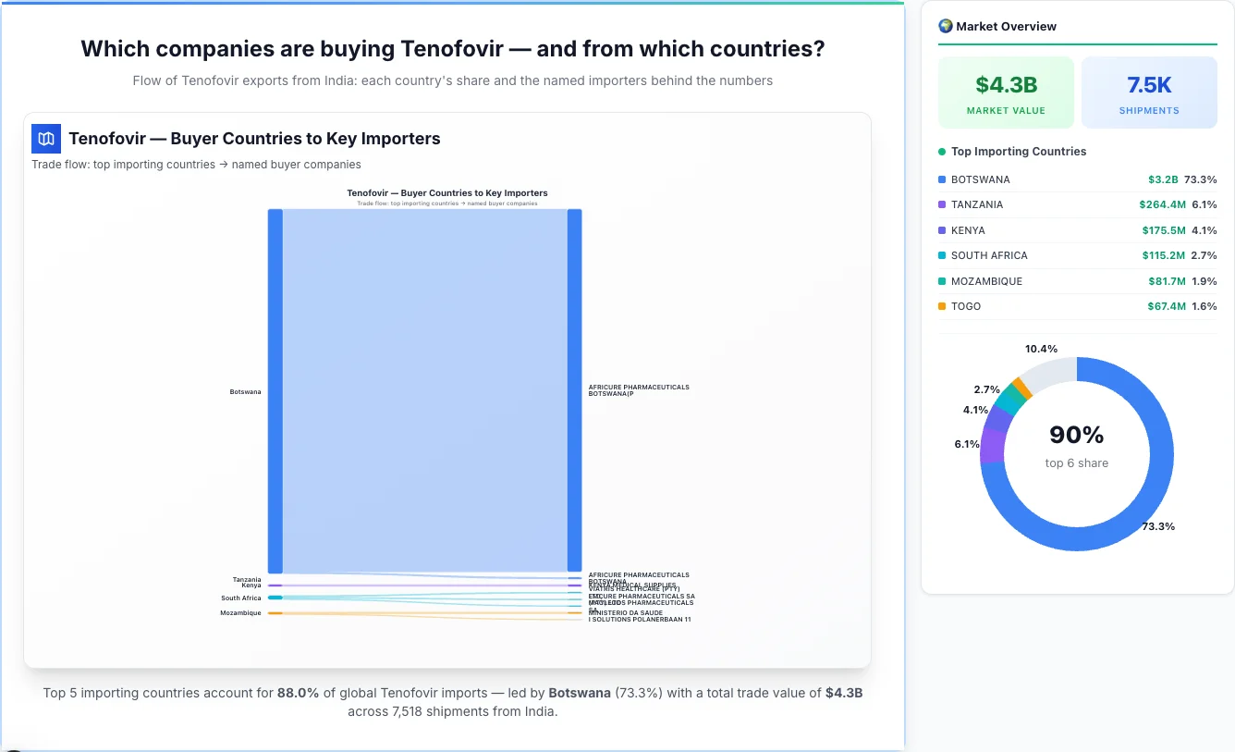Click the $4.3B Market Value card
The width and height of the screenshot is (1235, 752).
(1006, 92)
